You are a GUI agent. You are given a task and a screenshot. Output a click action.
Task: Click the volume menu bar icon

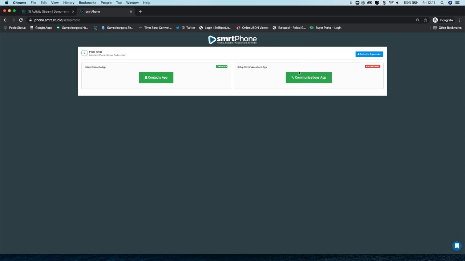[x=398, y=3]
